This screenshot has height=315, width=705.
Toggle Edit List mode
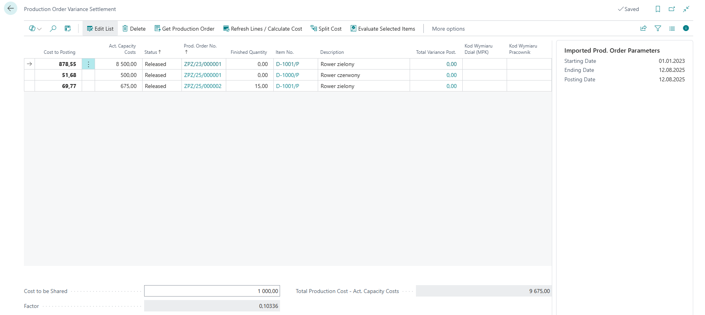pyautogui.click(x=100, y=29)
